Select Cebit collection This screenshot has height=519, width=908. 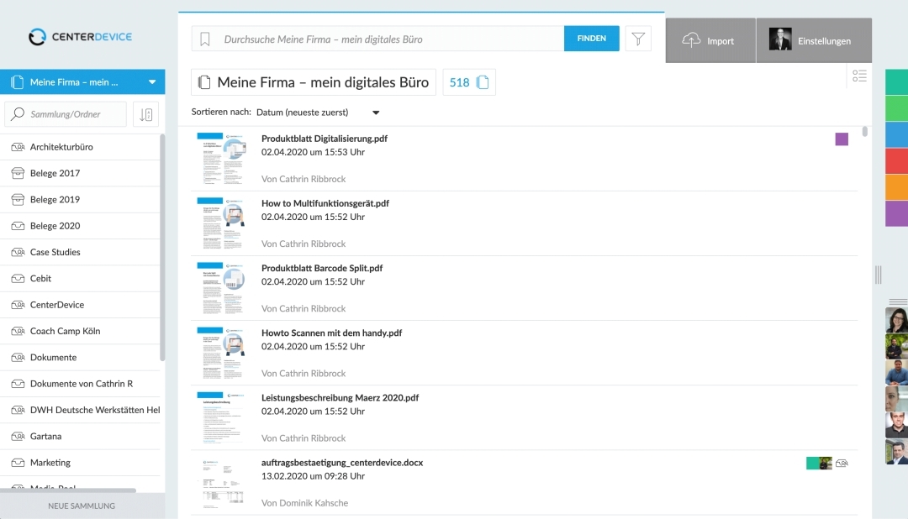(81, 278)
